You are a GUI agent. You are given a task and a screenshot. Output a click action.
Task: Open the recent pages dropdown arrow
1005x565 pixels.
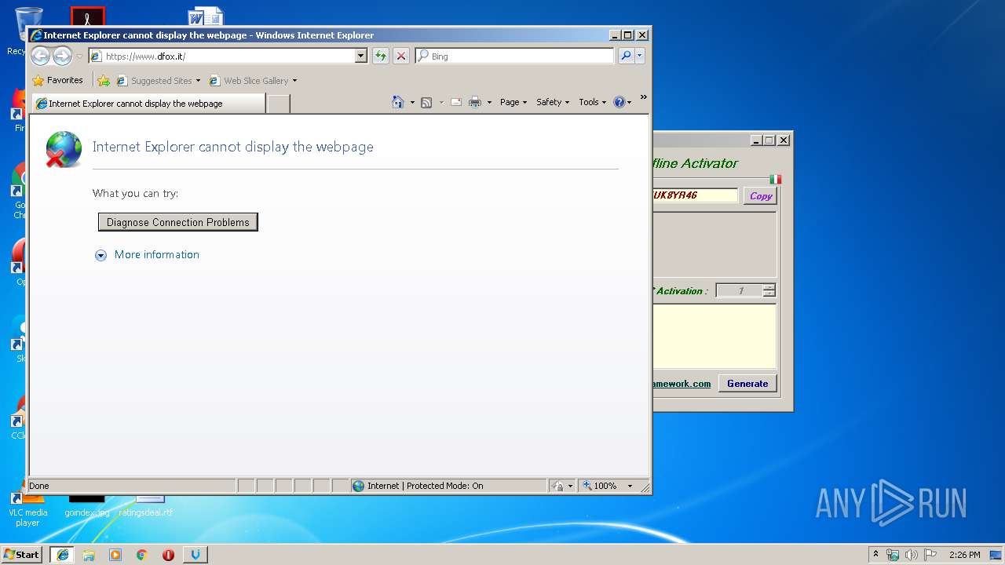(79, 56)
